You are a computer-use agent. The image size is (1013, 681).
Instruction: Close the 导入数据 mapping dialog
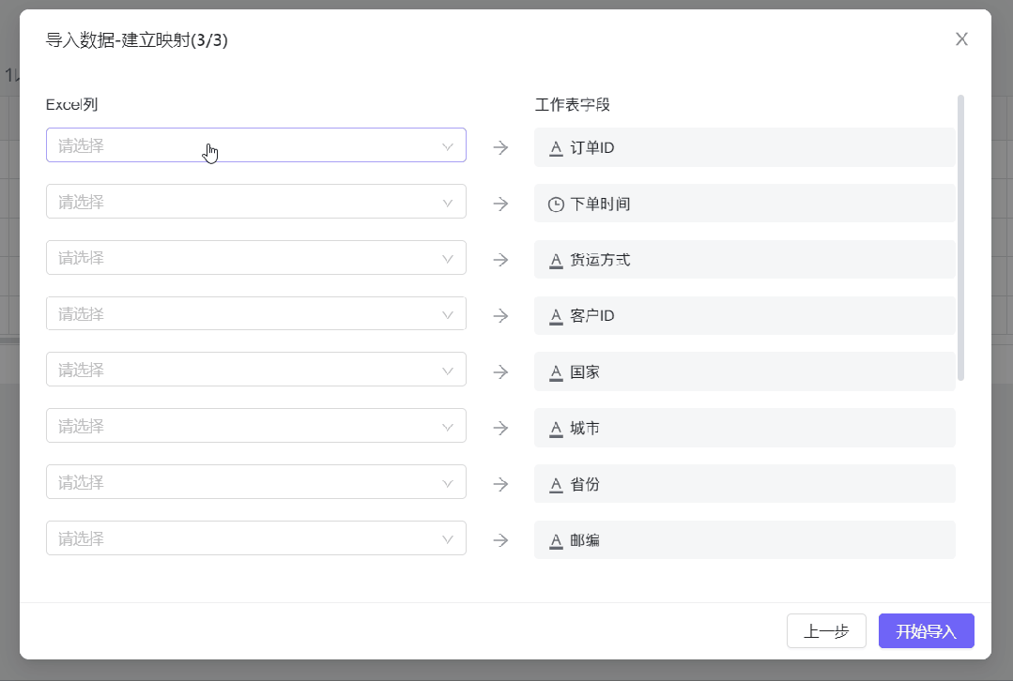pos(961,39)
